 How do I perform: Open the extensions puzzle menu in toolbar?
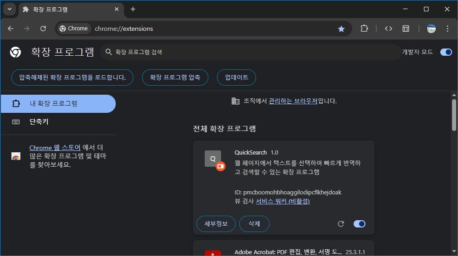click(x=364, y=29)
